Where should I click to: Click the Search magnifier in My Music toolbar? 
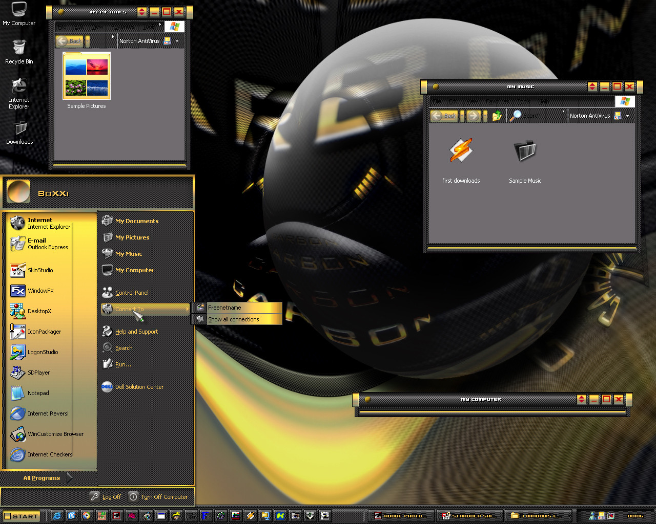pos(516,116)
